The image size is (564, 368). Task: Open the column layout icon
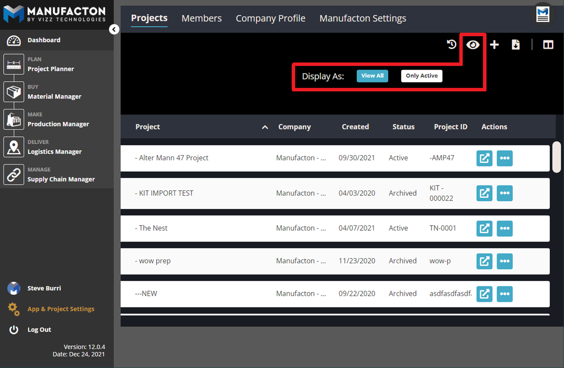pos(548,45)
